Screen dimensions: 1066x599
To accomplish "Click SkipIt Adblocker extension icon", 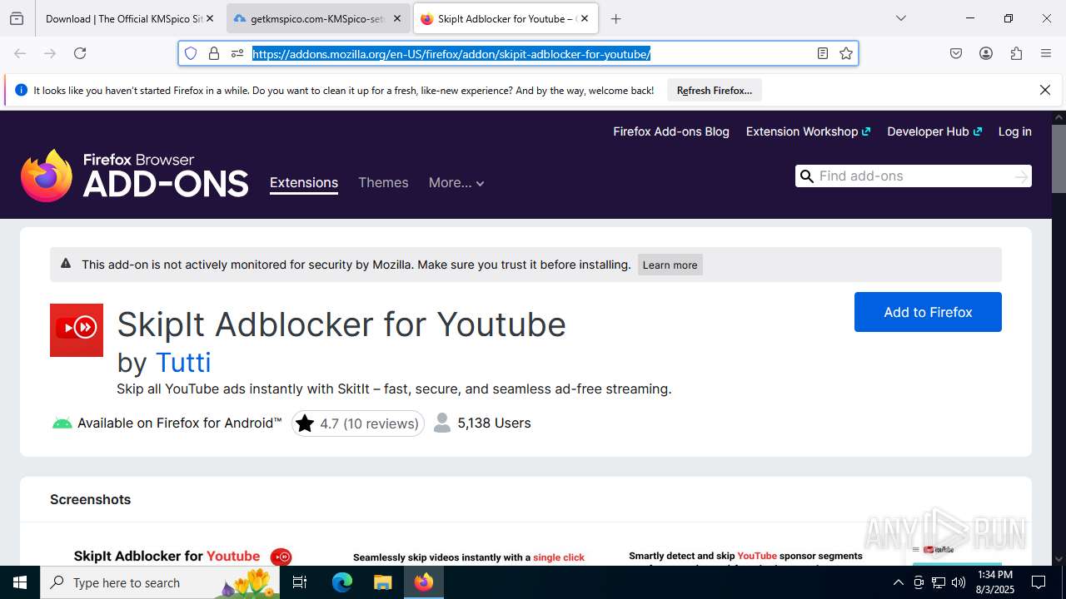I will pyautogui.click(x=77, y=330).
